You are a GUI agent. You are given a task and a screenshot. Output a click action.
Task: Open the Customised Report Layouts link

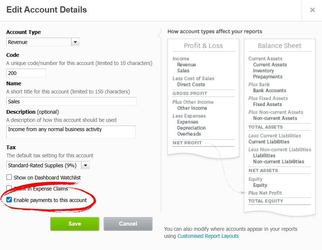(208, 236)
